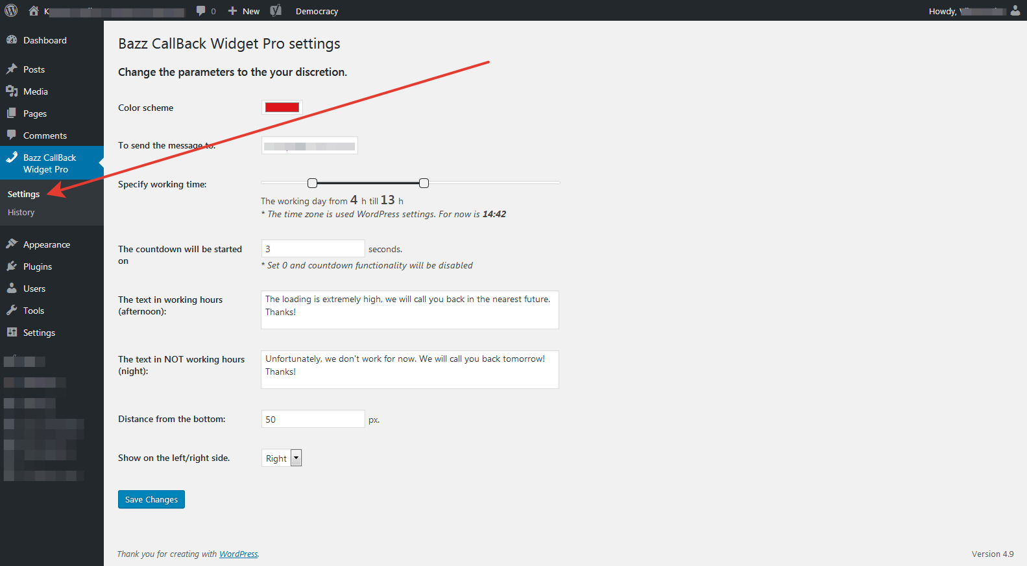
Task: Click the Save Changes button
Action: (x=151, y=499)
